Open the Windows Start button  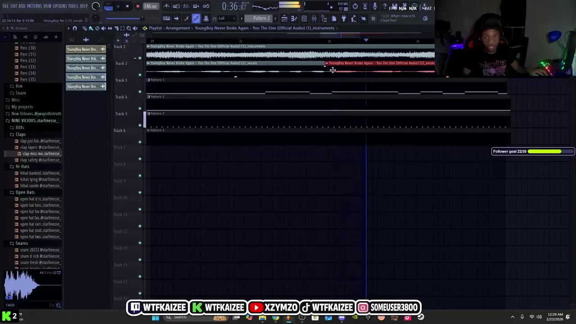155,317
